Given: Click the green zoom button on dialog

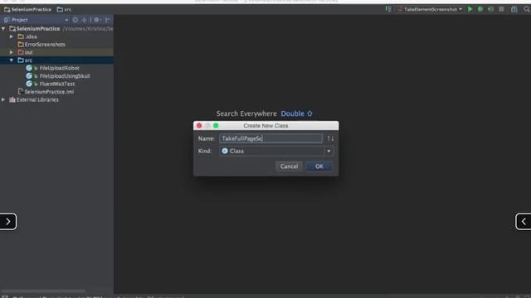Looking at the screenshot, I should point(216,126).
